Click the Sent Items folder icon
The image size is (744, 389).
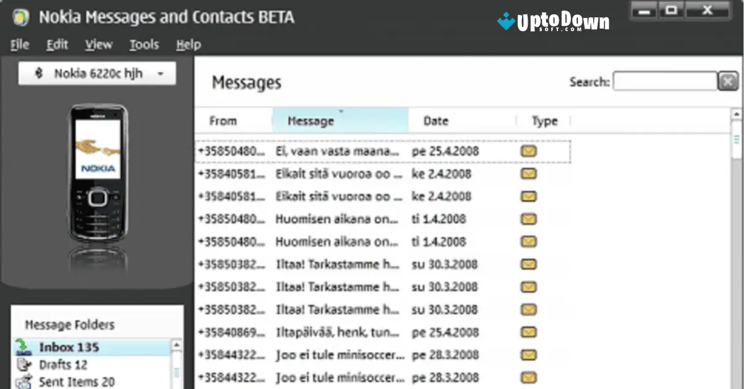[23, 381]
